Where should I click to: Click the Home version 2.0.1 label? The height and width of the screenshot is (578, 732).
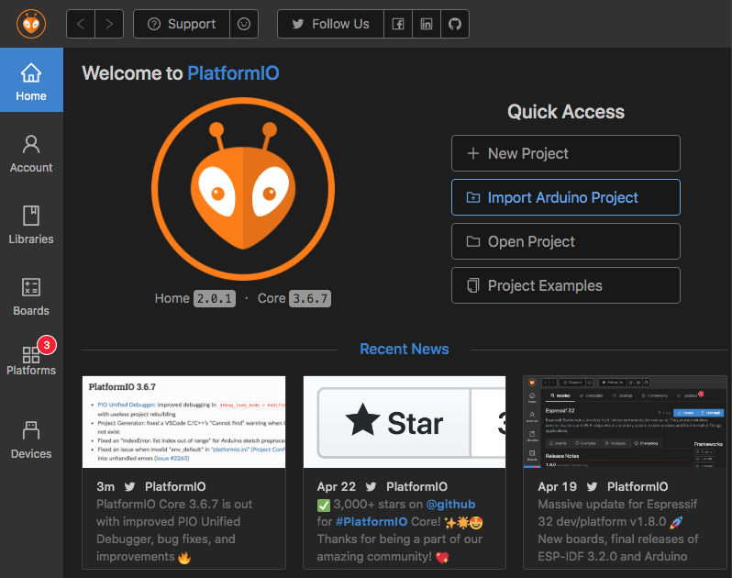215,298
